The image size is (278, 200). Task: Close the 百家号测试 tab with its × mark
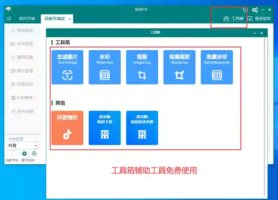click(69, 19)
